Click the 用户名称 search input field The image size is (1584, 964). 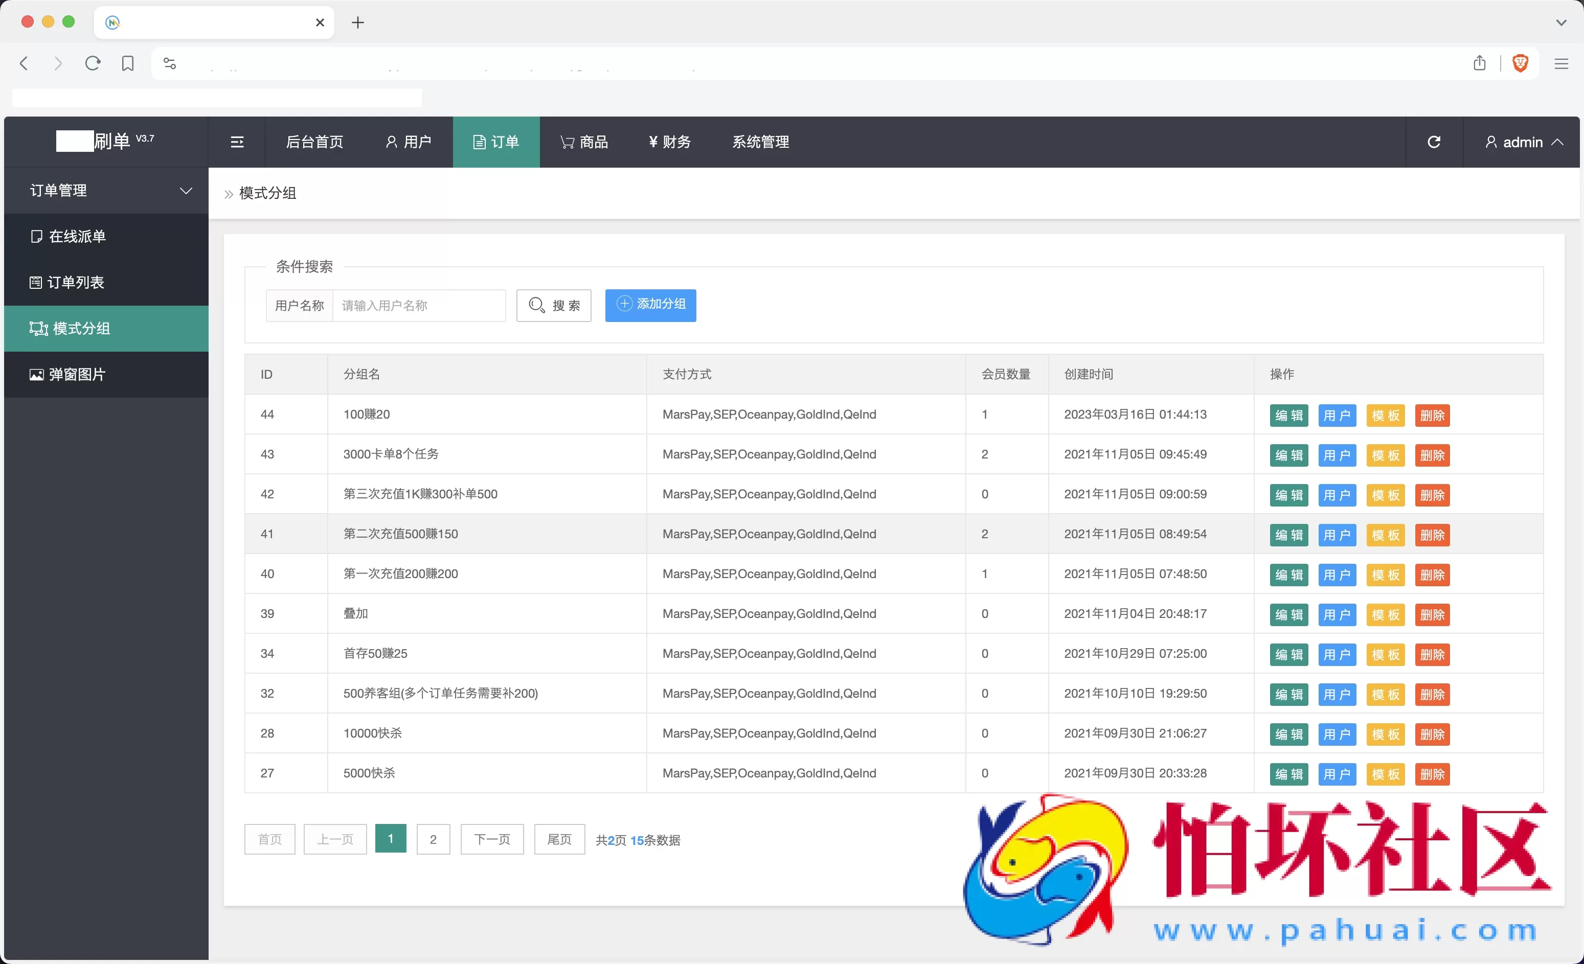pyautogui.click(x=419, y=305)
